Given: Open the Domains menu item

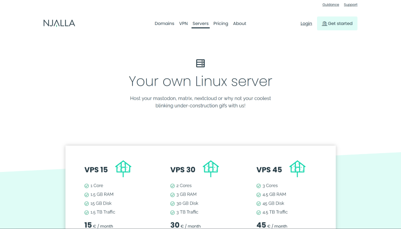Looking at the screenshot, I should tap(164, 24).
